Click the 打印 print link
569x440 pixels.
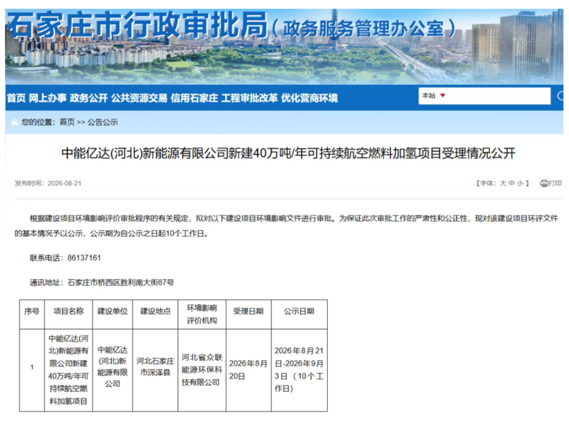click(x=555, y=183)
